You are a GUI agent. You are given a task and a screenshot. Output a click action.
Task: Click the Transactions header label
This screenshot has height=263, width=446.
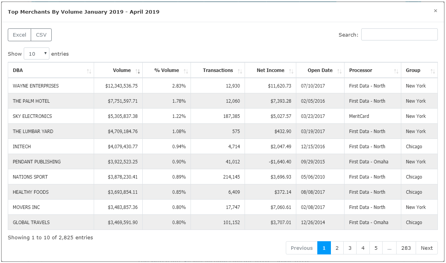(218, 70)
